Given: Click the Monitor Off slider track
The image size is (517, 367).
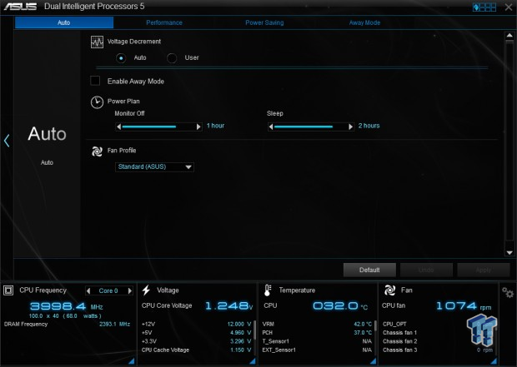Looking at the screenshot, I should tap(158, 126).
